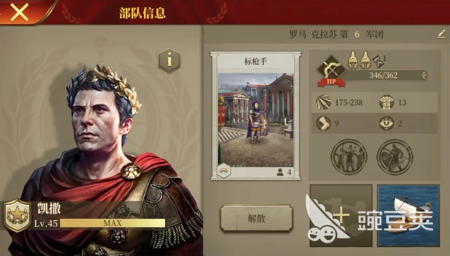450x256 pixels.
Task: Click the golden helmet rank icons
Action: point(359,60)
